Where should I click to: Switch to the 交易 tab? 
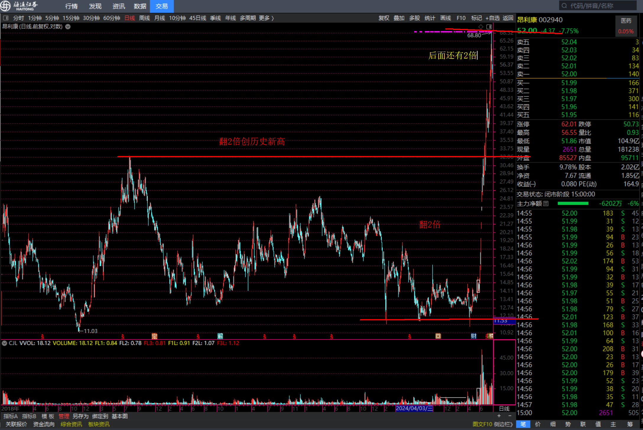(162, 6)
